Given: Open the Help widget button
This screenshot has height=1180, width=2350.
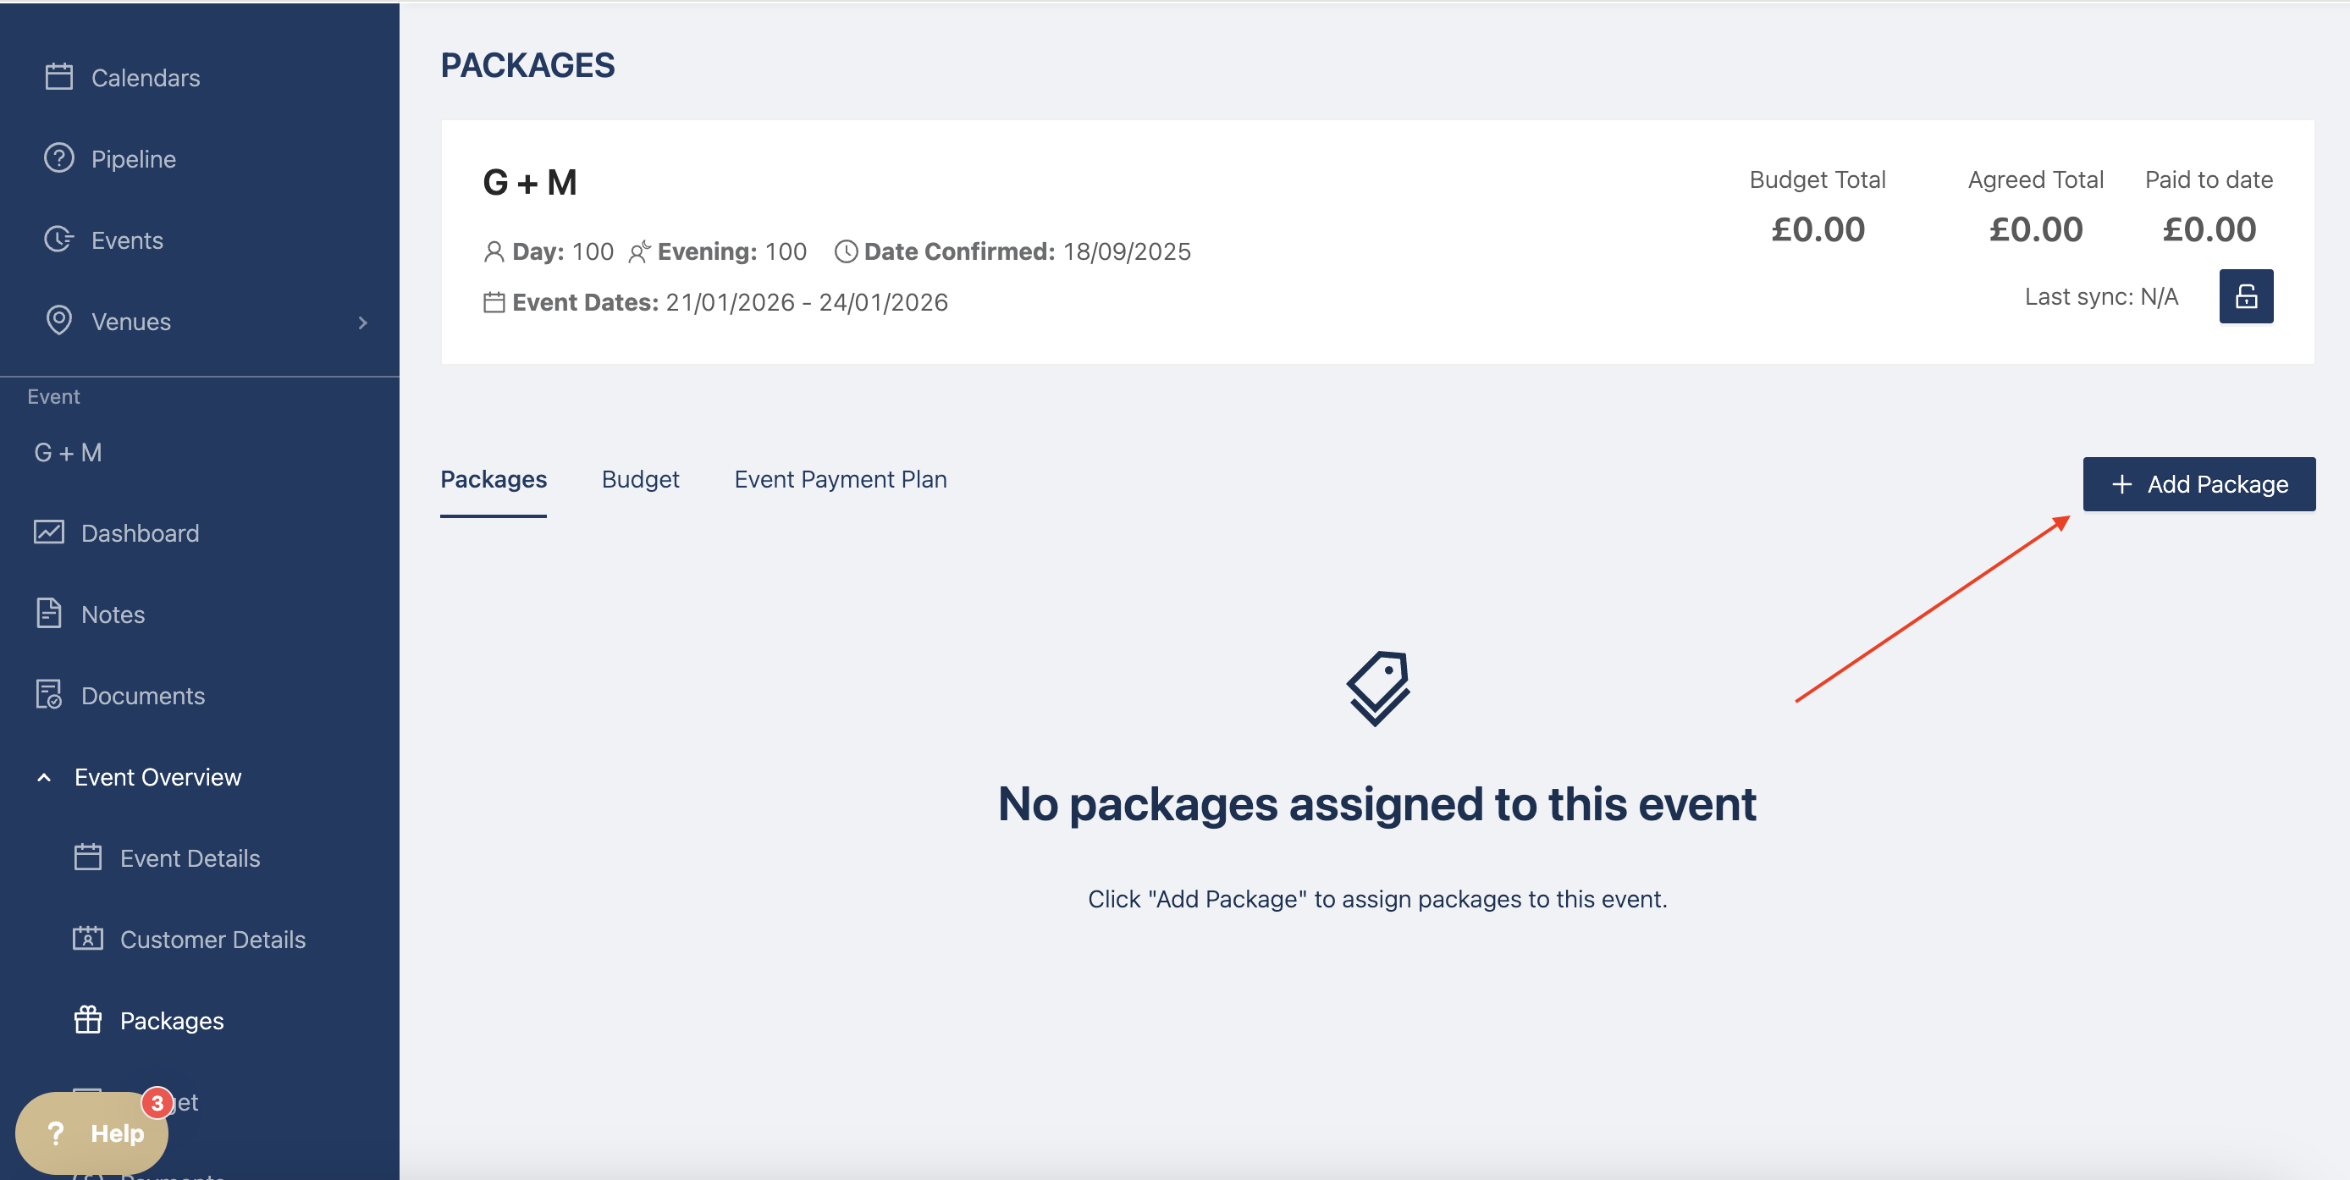Looking at the screenshot, I should point(92,1133).
